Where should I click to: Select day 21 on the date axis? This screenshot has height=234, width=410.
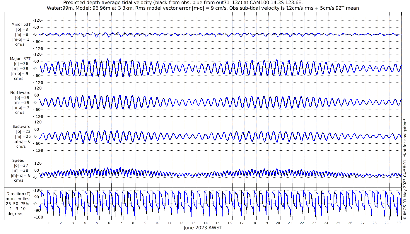(x=290, y=223)
